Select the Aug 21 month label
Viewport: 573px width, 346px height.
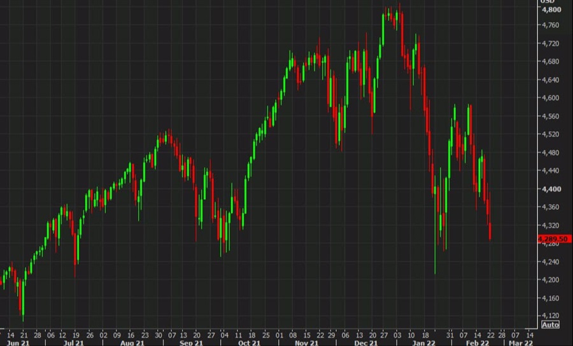tap(132, 342)
